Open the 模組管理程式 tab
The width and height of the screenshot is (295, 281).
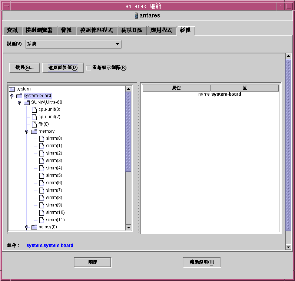[x=96, y=30]
